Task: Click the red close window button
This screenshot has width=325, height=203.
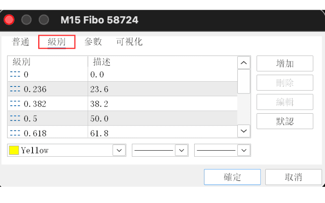Action: point(9,20)
